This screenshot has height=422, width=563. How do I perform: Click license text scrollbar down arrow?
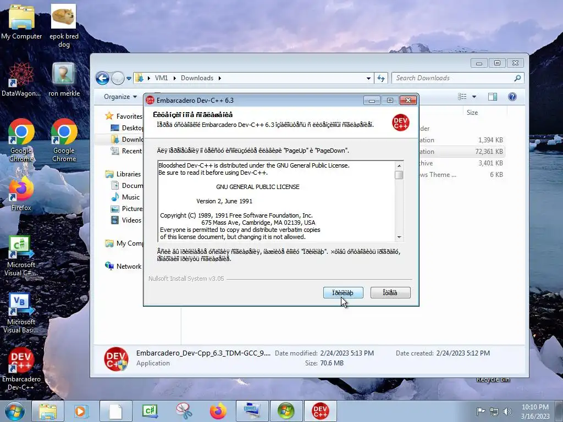[399, 237]
